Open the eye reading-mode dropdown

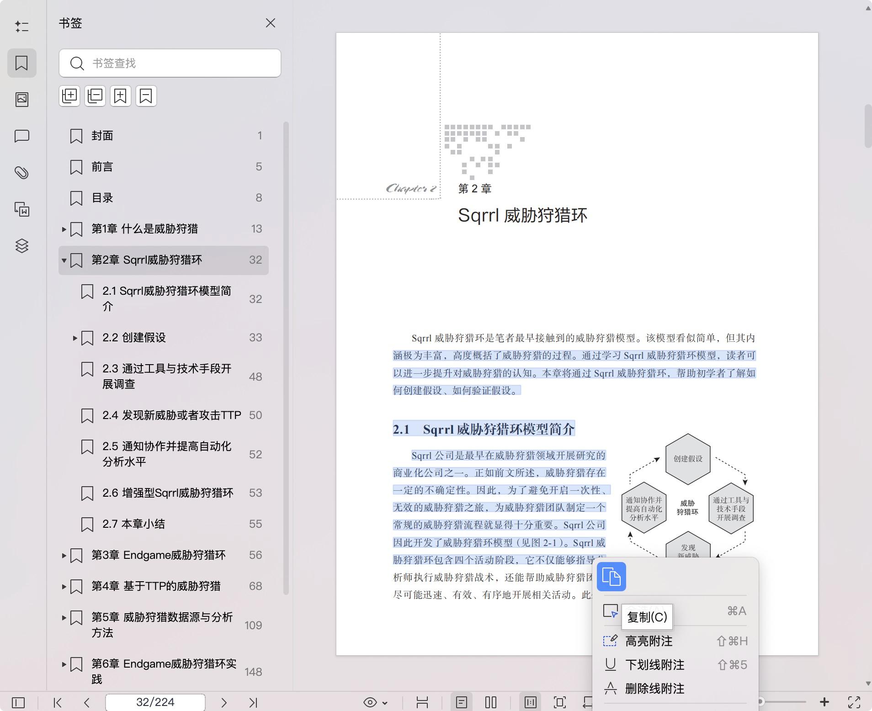point(376,702)
